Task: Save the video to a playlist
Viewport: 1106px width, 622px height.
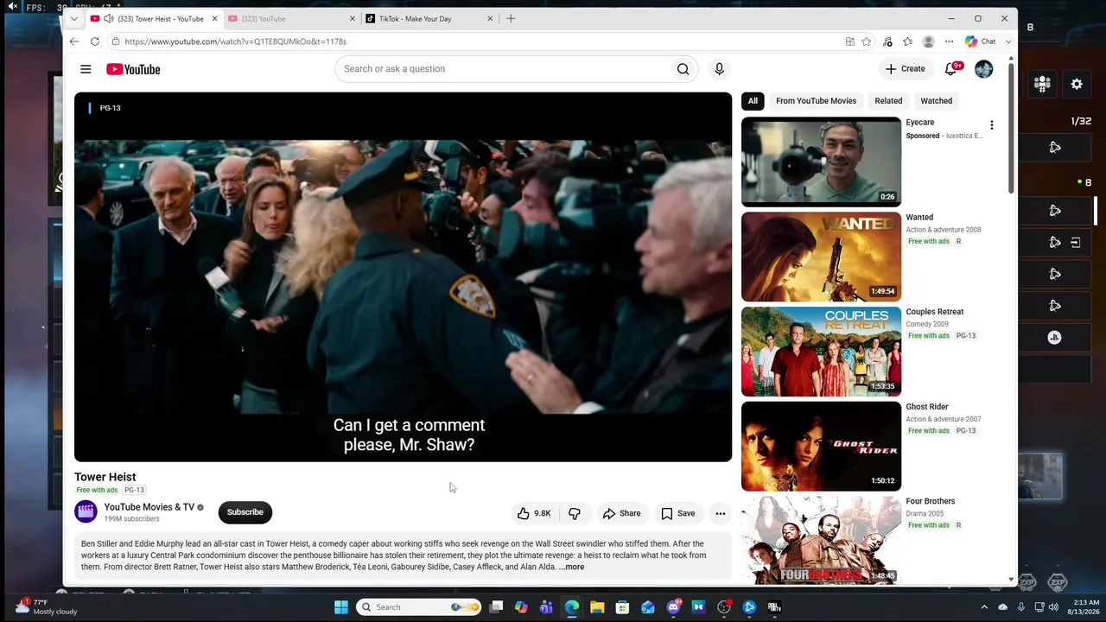Action: (677, 513)
